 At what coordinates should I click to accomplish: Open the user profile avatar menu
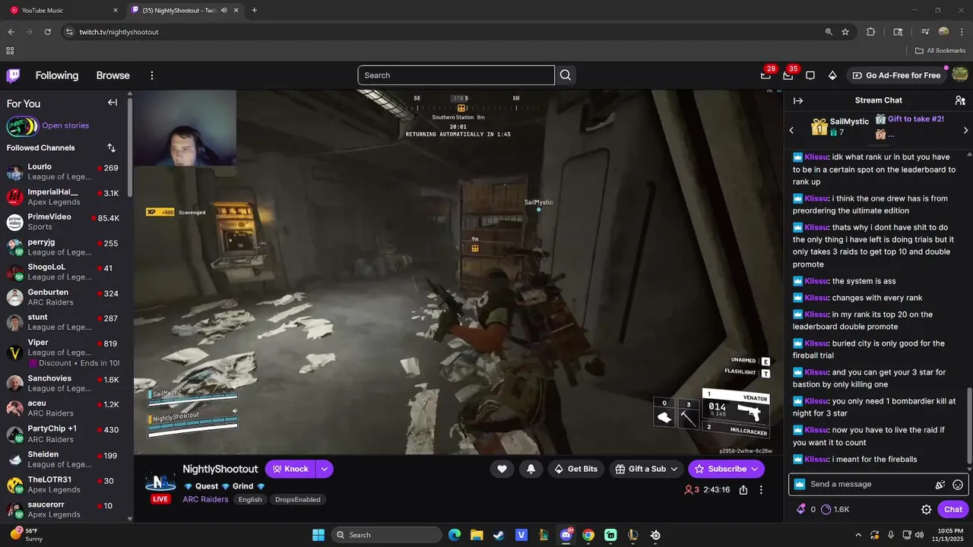click(960, 74)
